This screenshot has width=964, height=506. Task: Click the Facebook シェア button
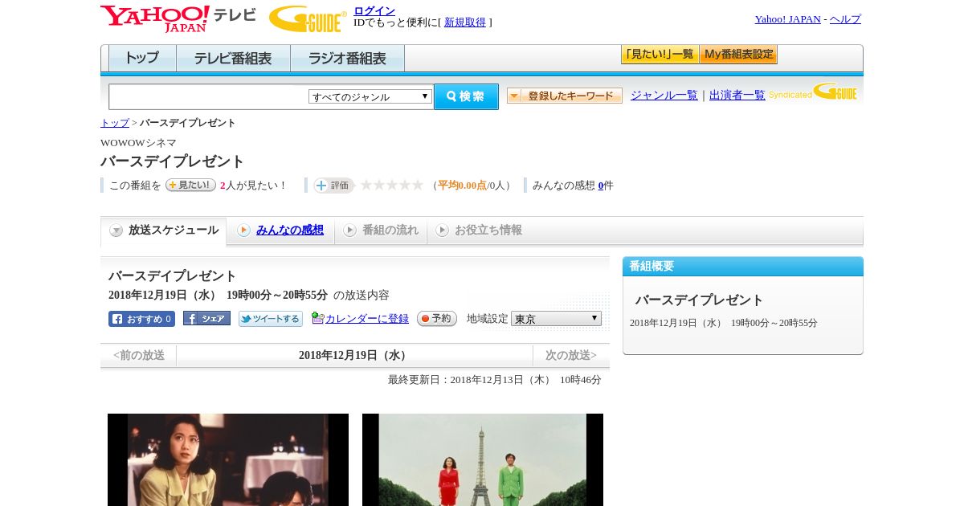206,318
